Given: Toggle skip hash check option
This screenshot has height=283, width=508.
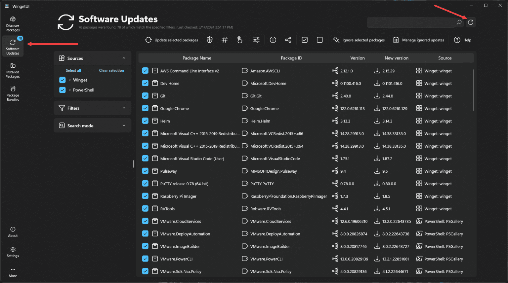Looking at the screenshot, I should 225,40.
